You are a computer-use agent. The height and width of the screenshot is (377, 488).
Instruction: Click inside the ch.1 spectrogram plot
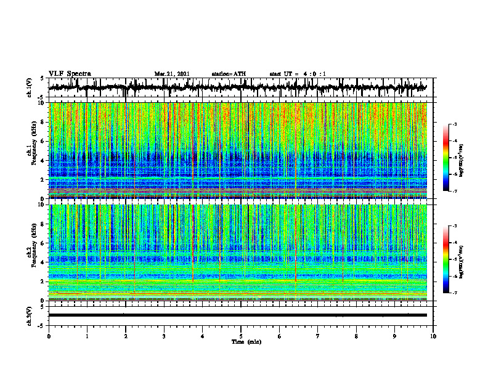click(x=237, y=150)
